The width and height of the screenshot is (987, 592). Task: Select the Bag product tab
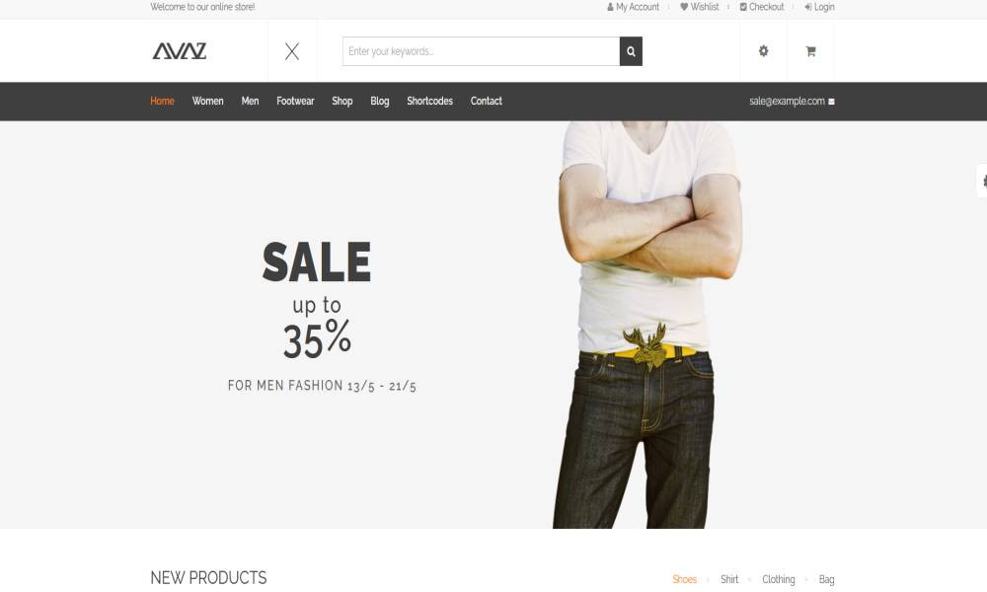826,579
